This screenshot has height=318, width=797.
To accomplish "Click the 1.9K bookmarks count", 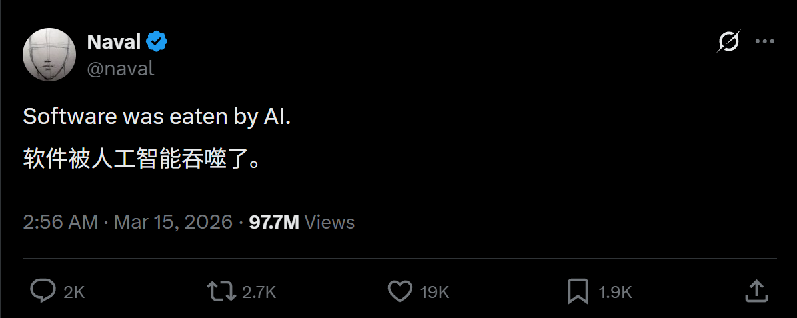I will pyautogui.click(x=614, y=292).
